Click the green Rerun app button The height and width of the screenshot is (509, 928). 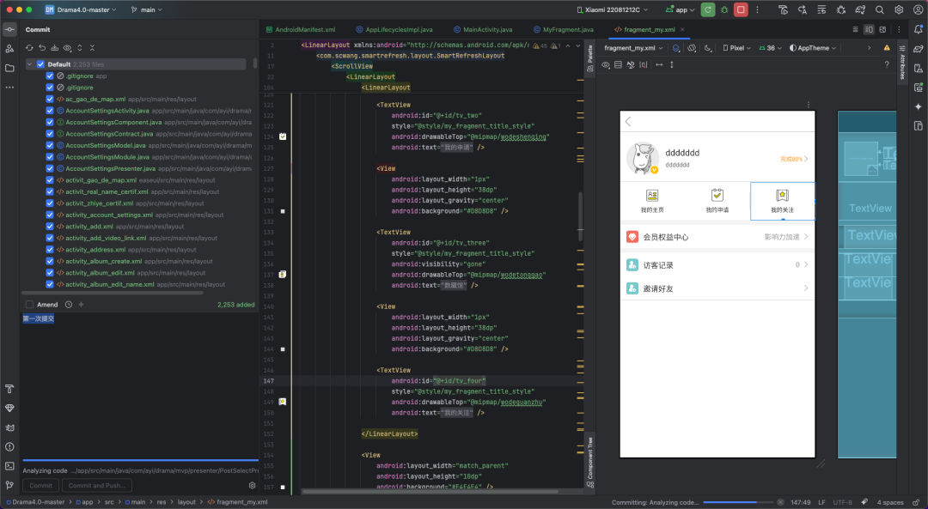click(707, 9)
